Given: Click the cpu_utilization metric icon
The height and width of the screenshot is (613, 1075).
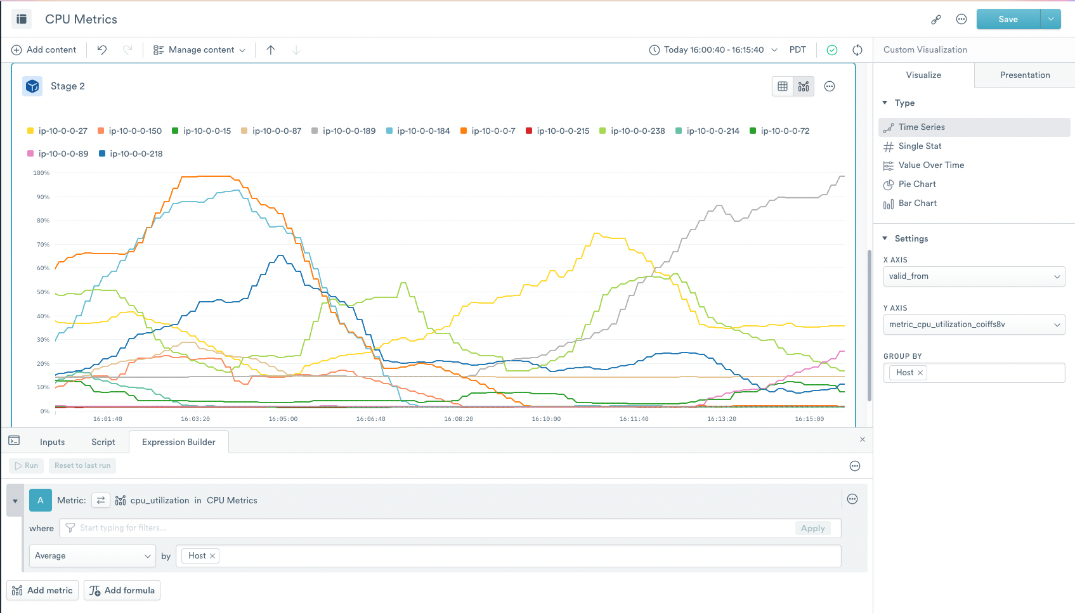Looking at the screenshot, I should click(x=121, y=501).
